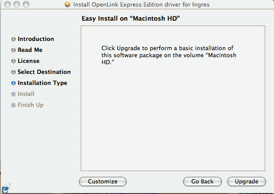Click the package icon in title bar
The width and height of the screenshot is (274, 194).
(67, 4)
